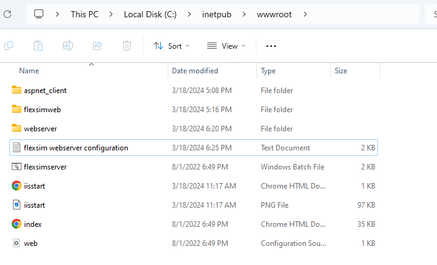Click the date 3/18/2024 5:08 PM
Screen dimensions: 437x265
point(202,91)
